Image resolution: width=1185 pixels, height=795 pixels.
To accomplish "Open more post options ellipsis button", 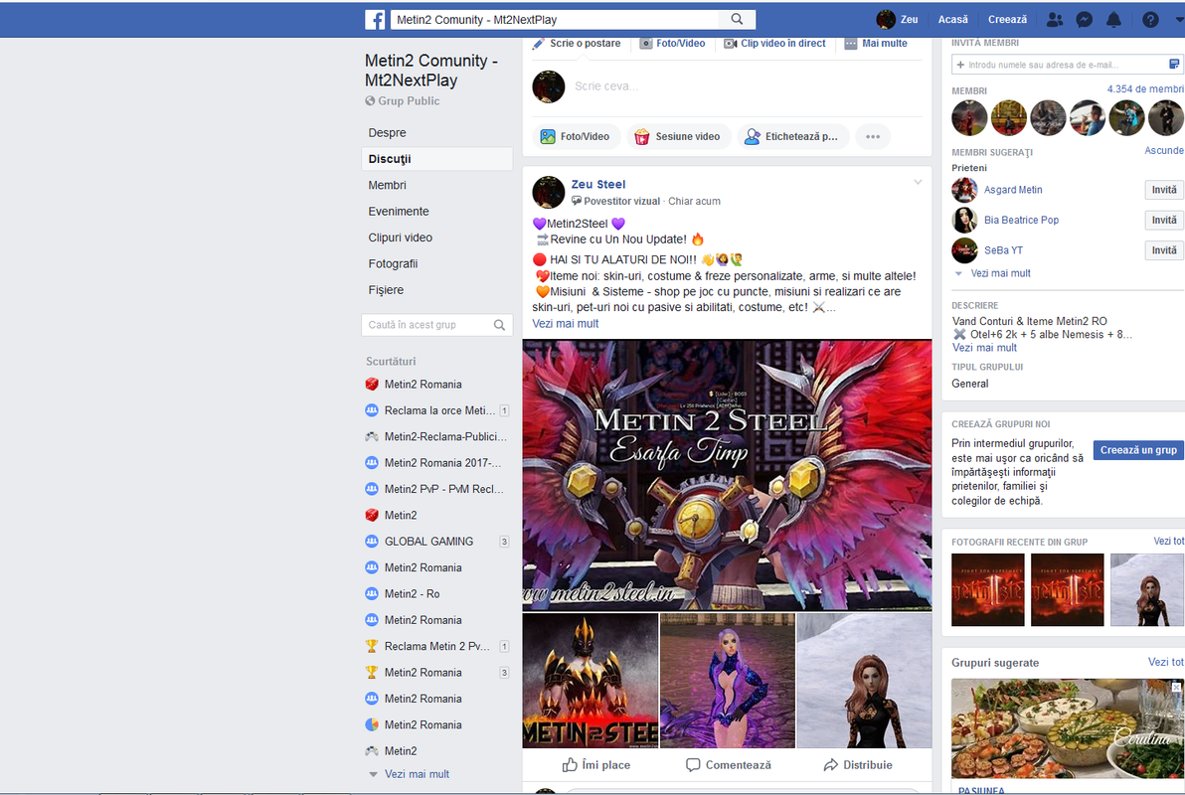I will (873, 137).
